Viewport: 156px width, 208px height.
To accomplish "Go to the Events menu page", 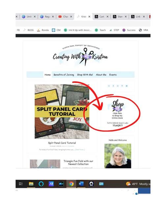I will [113, 75].
